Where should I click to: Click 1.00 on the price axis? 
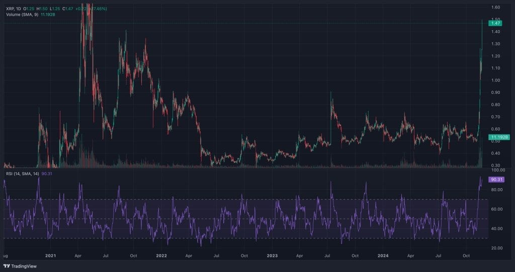tap(495, 80)
